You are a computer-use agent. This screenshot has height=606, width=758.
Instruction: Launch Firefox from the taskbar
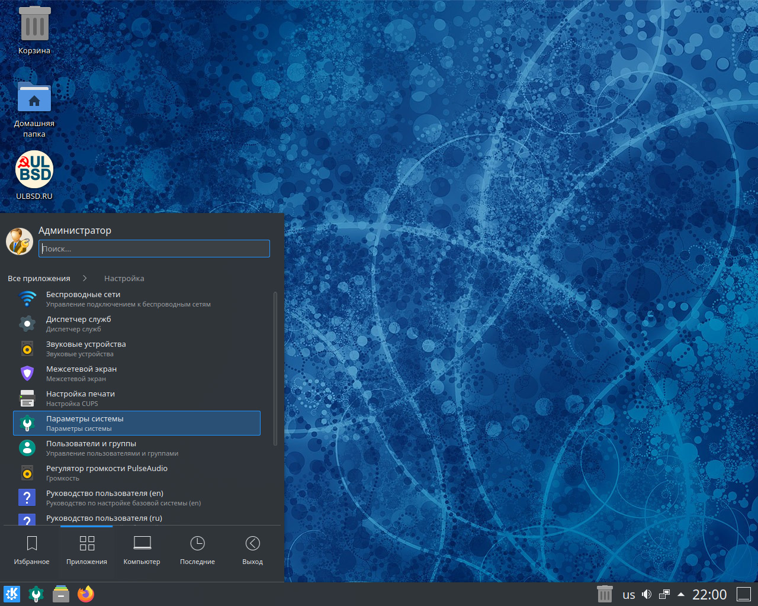[86, 594]
